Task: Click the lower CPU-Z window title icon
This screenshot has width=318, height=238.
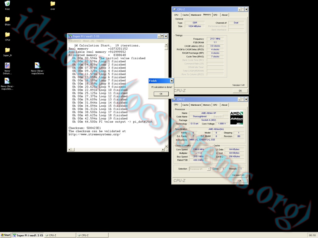Action: tap(175, 99)
